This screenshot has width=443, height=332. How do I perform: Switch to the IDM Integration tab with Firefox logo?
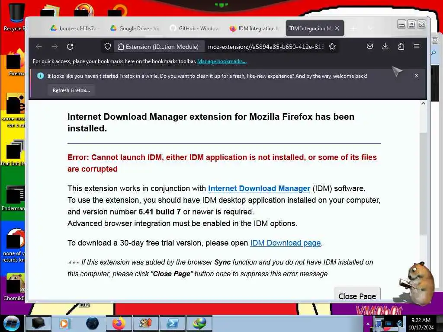click(254, 28)
